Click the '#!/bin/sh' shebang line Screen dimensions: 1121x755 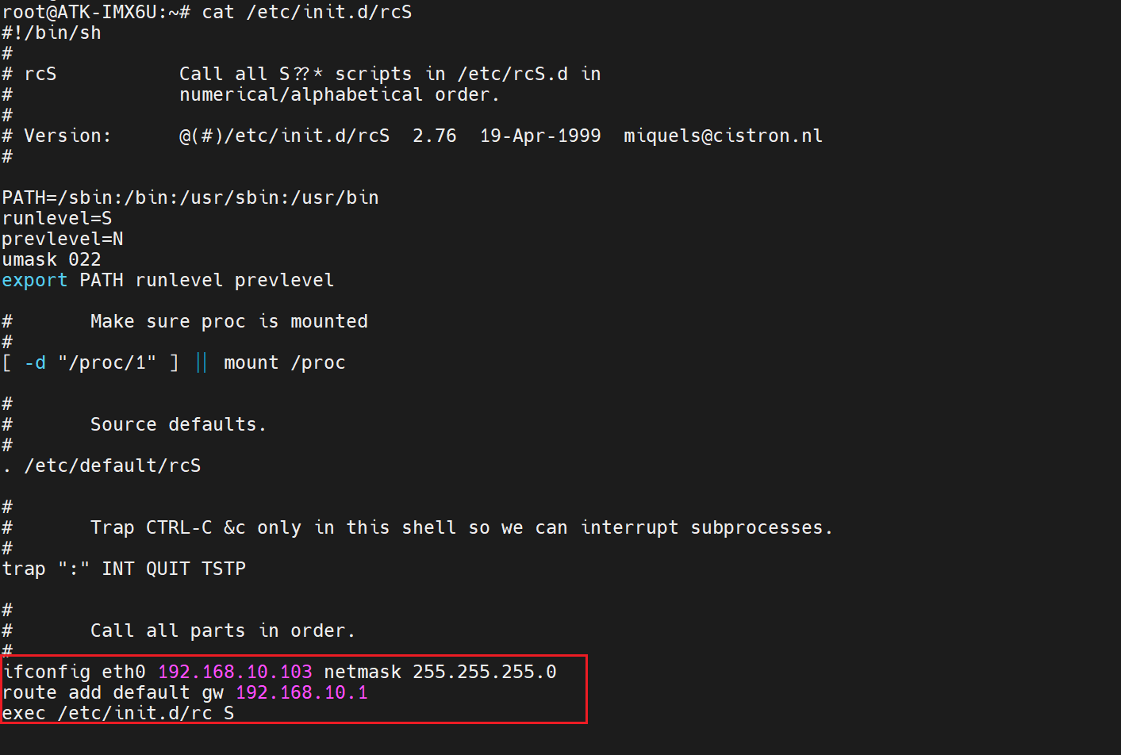pyautogui.click(x=52, y=33)
